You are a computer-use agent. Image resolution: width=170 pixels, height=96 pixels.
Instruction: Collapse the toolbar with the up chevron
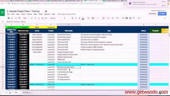165,18
